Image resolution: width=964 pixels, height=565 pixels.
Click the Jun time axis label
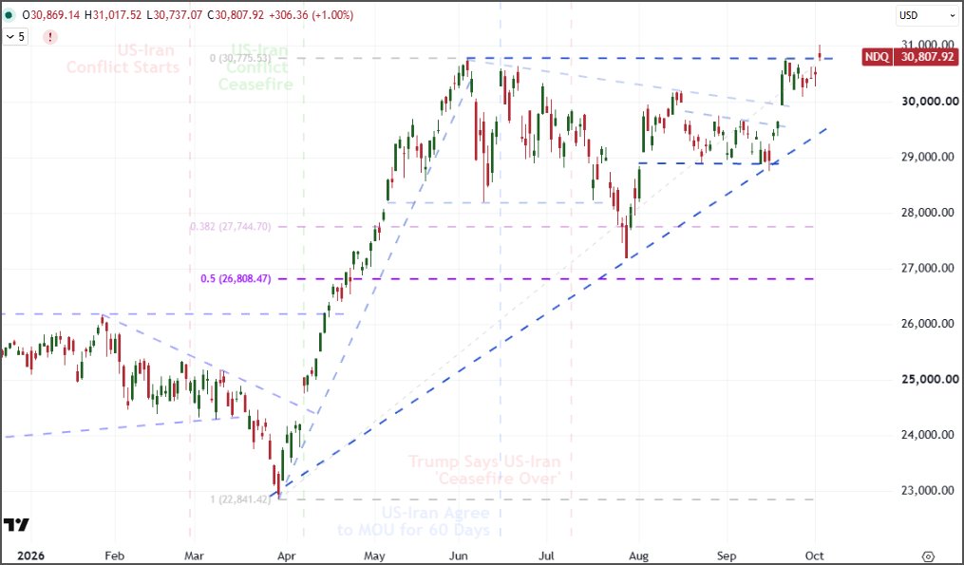[x=459, y=556]
